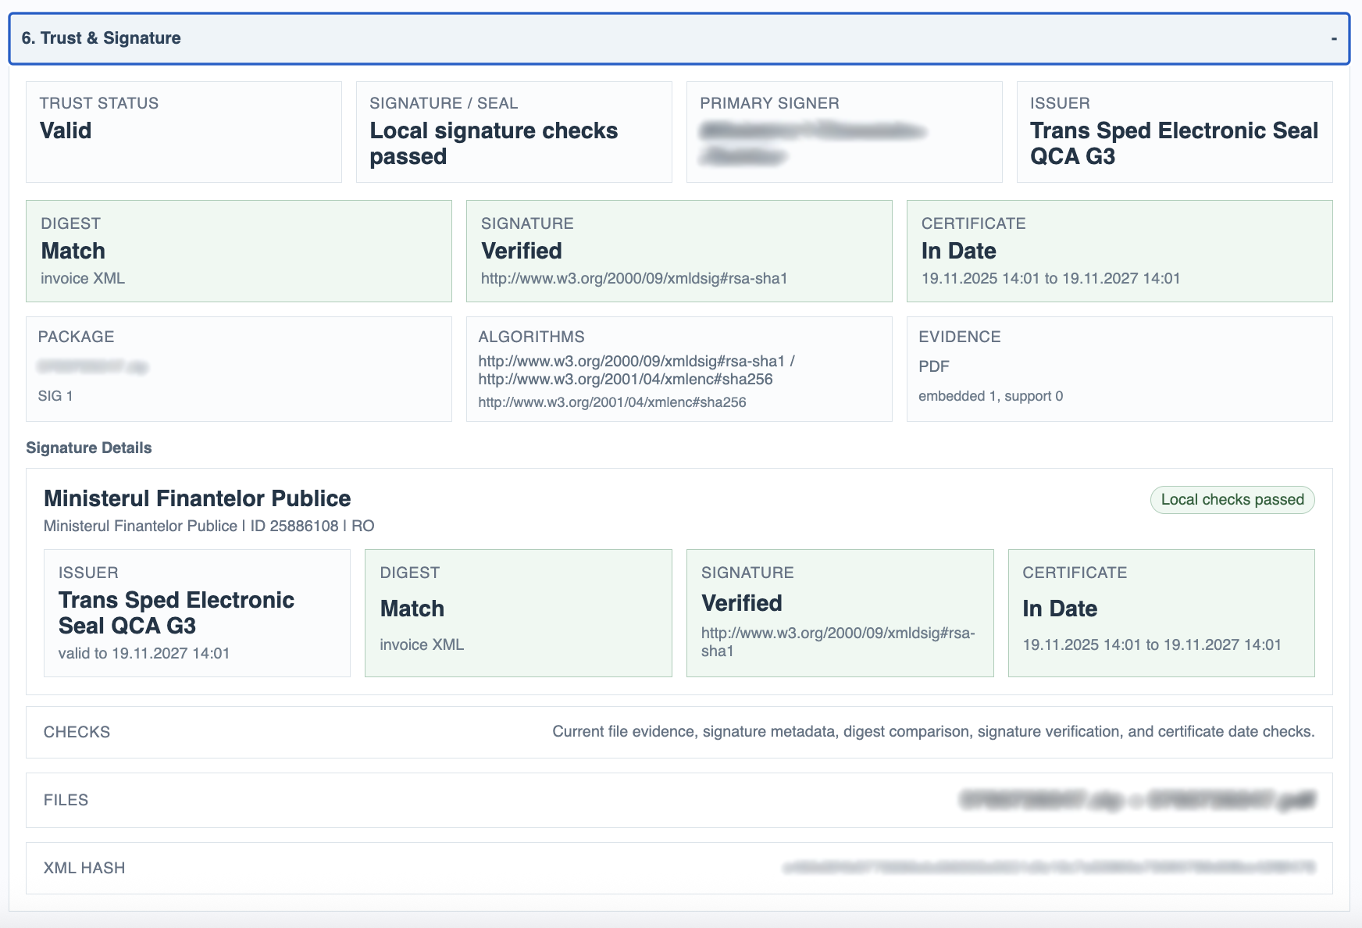Click the smaller xmlenc#sha256 line in Algorithms
Image resolution: width=1362 pixels, height=928 pixels.
612,402
